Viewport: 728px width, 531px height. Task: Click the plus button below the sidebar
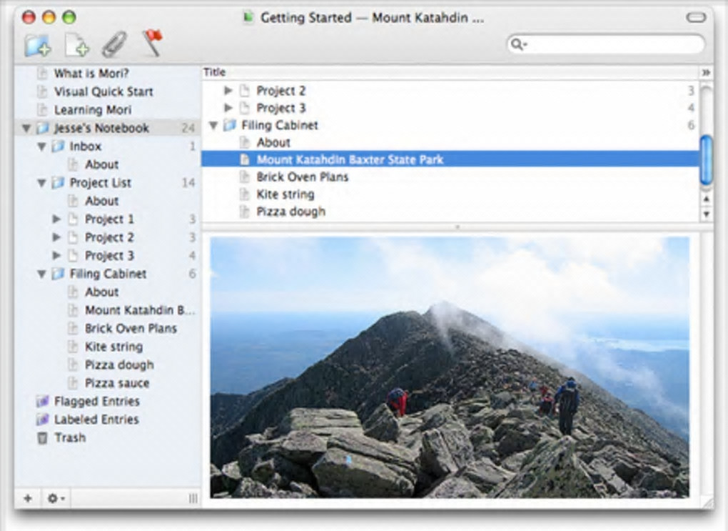28,498
